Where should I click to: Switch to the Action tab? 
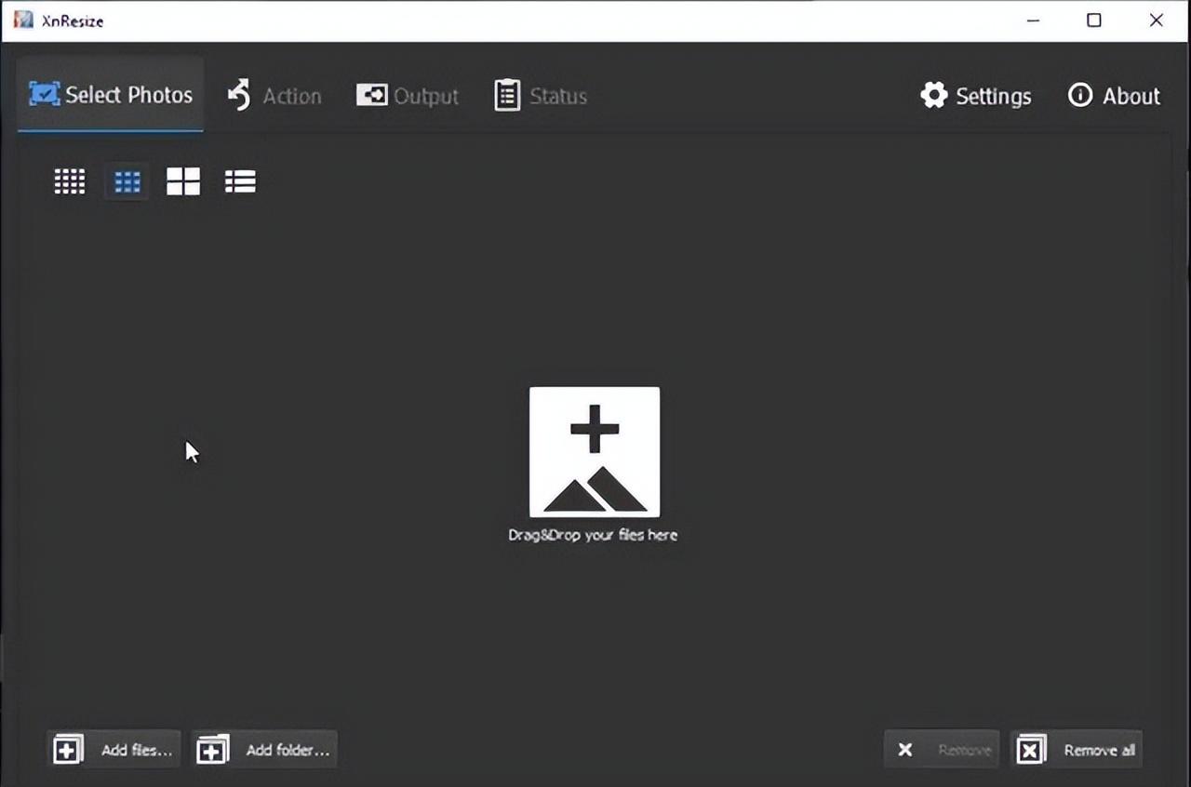pos(274,96)
